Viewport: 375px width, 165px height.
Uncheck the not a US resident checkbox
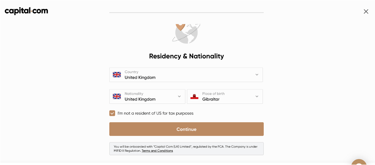(112, 113)
